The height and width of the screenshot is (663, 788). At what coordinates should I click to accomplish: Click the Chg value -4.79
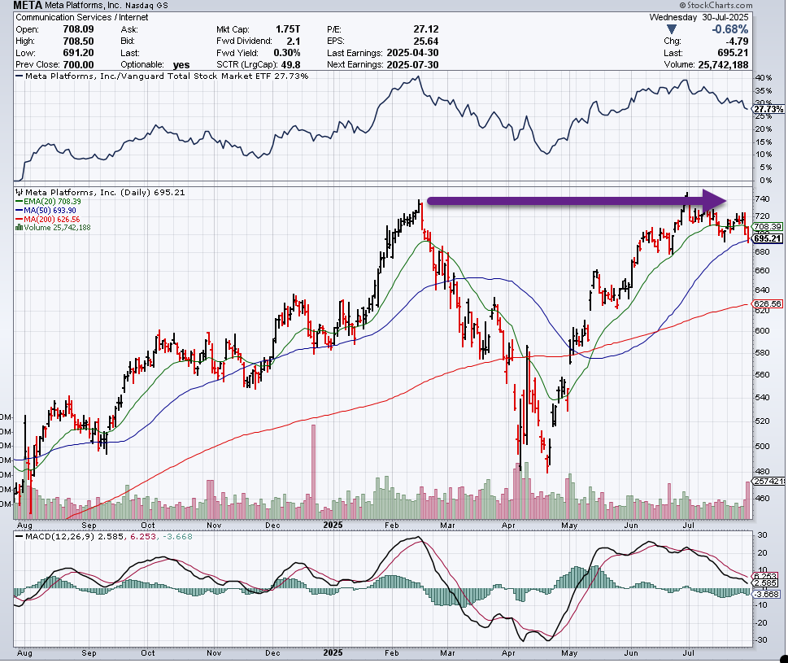737,41
